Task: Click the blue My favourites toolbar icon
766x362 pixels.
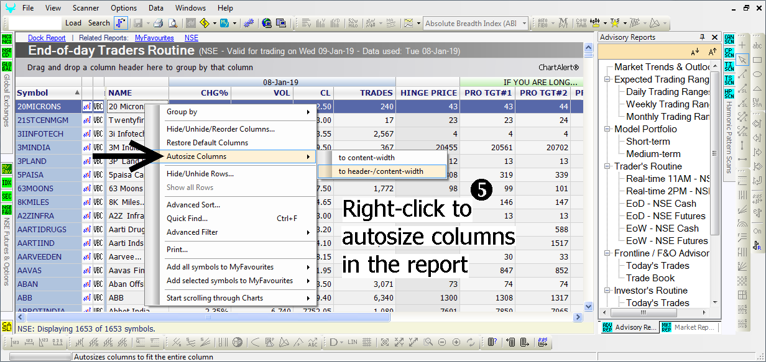Action: (x=225, y=23)
